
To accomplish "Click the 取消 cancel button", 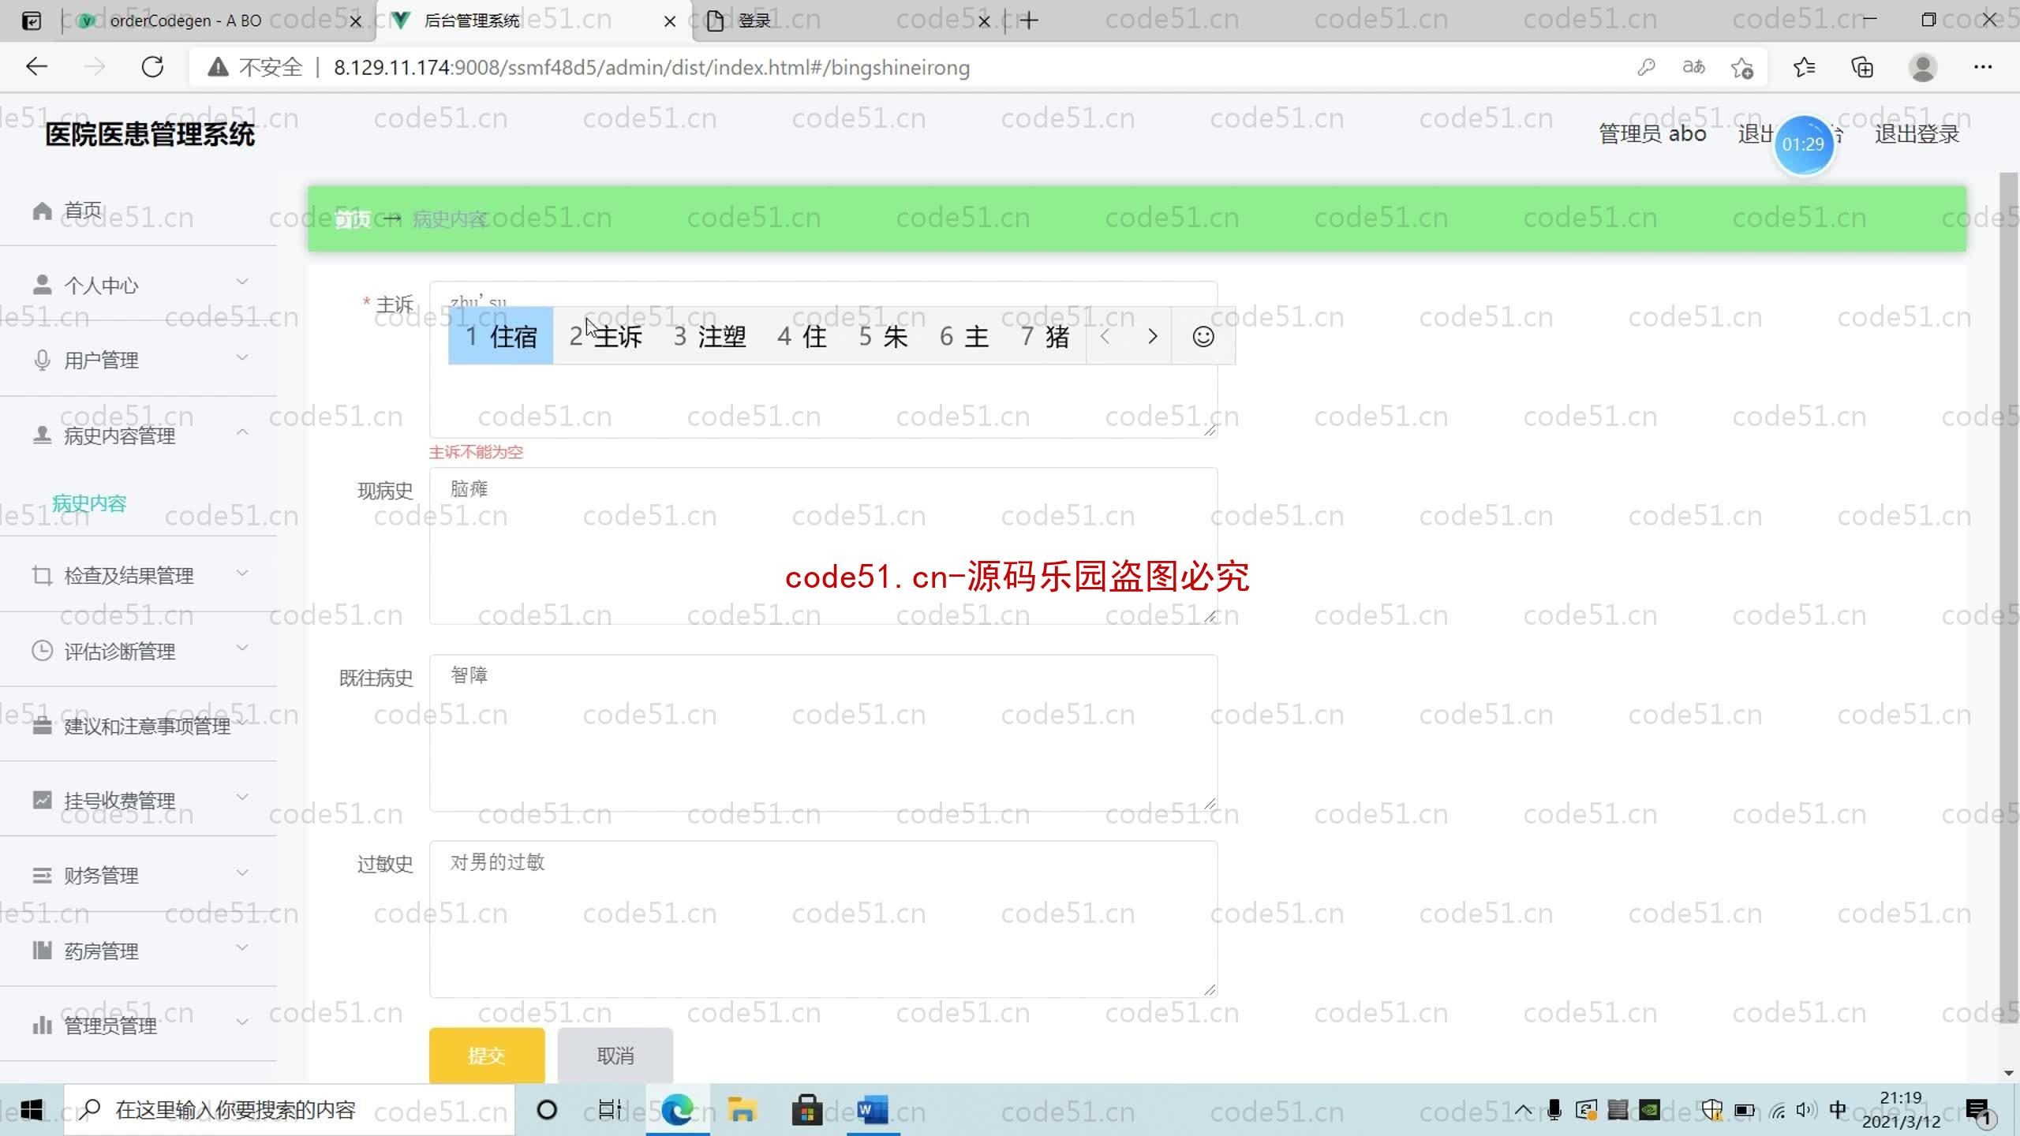I will [x=615, y=1056].
